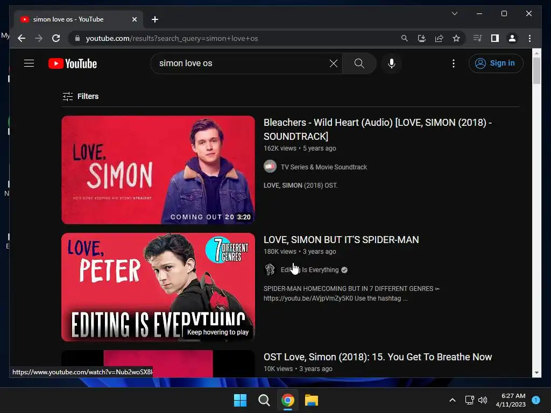The height and width of the screenshot is (413, 551).
Task: Click the magnifier search button on YouTube
Action: point(359,63)
